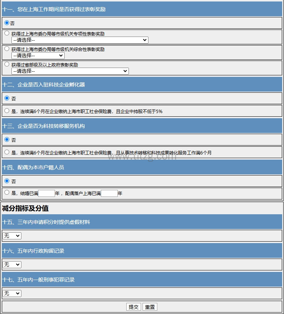Select radio for 省部级及以上政府表彰奖励
Viewport: 284px width, 314px height.
(7, 64)
